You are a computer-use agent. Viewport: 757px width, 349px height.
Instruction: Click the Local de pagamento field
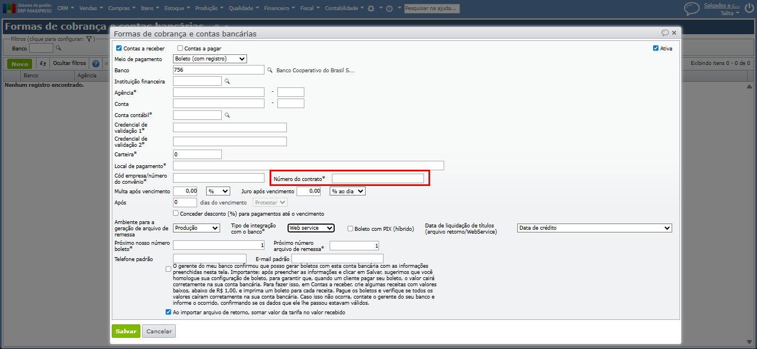pos(308,166)
